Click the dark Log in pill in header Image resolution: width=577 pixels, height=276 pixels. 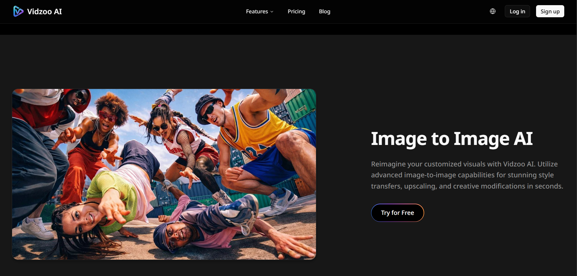517,11
